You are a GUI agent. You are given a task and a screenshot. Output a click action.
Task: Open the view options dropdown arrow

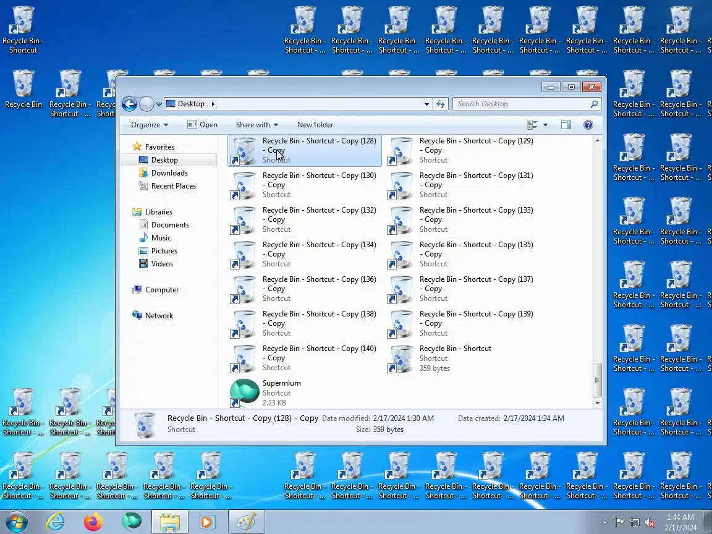[545, 125]
